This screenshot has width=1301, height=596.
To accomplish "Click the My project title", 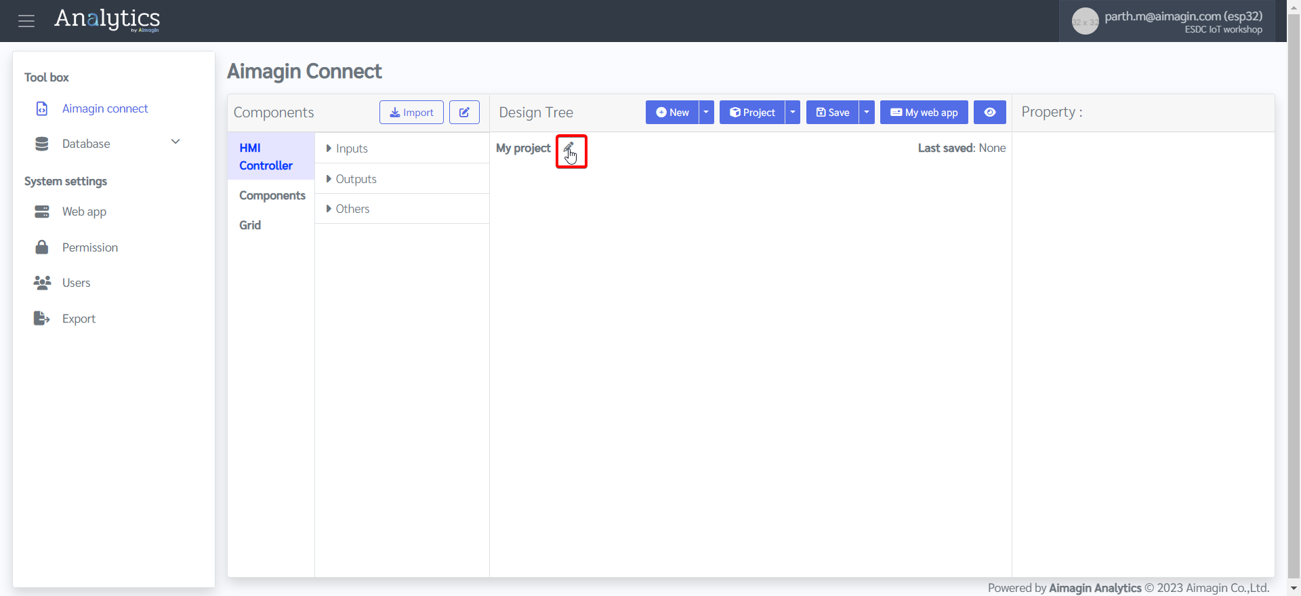I will [523, 148].
